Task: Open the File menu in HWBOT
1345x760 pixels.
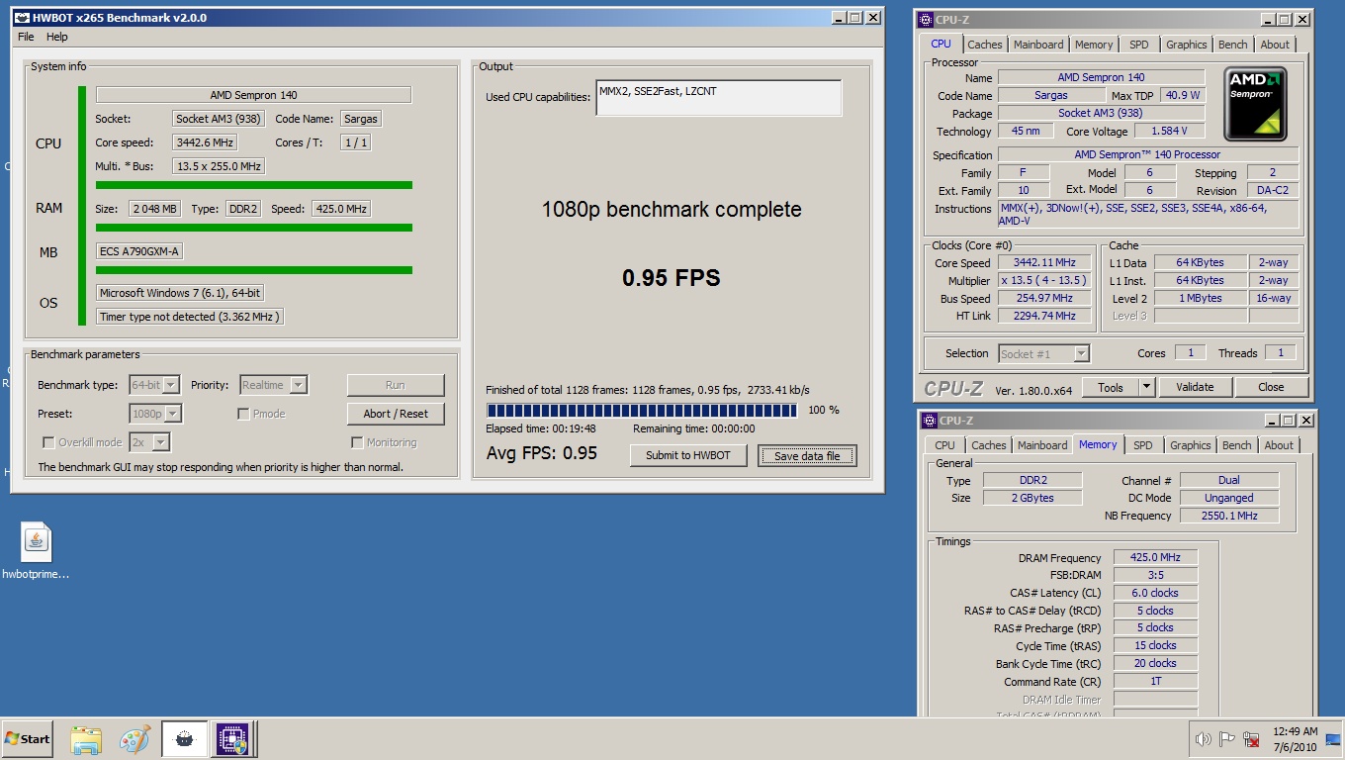Action: pyautogui.click(x=26, y=37)
